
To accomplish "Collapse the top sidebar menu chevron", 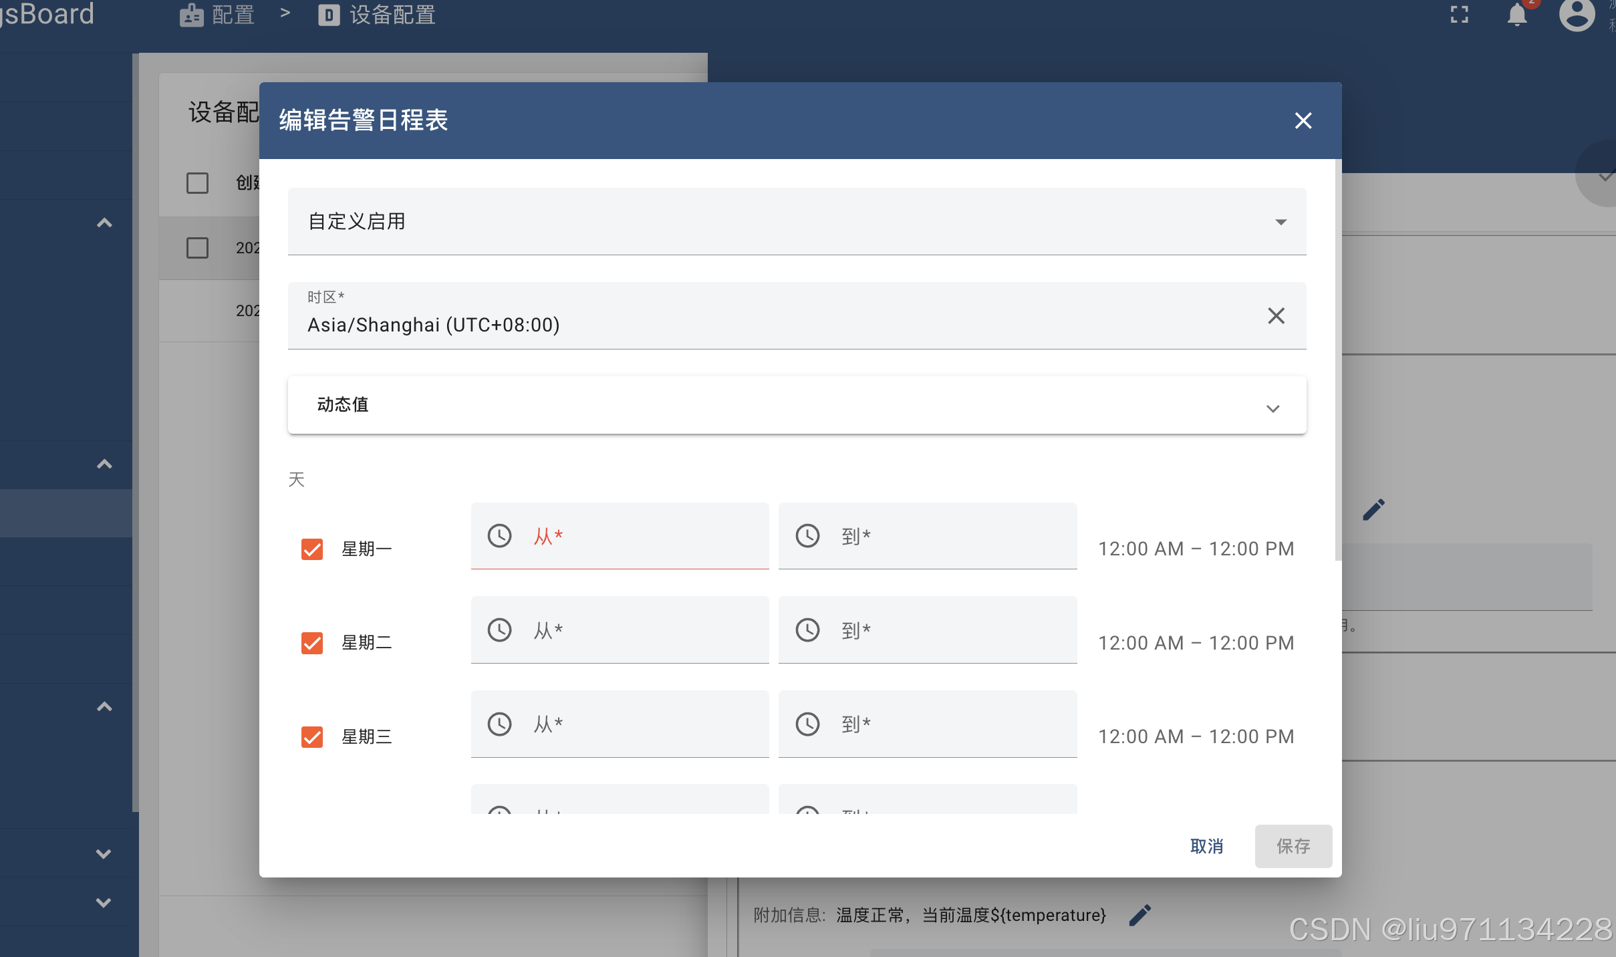I will (104, 223).
